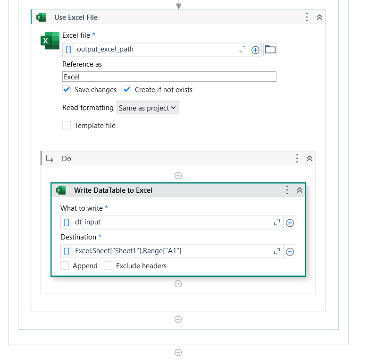The height and width of the screenshot is (359, 368).
Task: Open three-dot menu of Do container
Action: [297, 158]
